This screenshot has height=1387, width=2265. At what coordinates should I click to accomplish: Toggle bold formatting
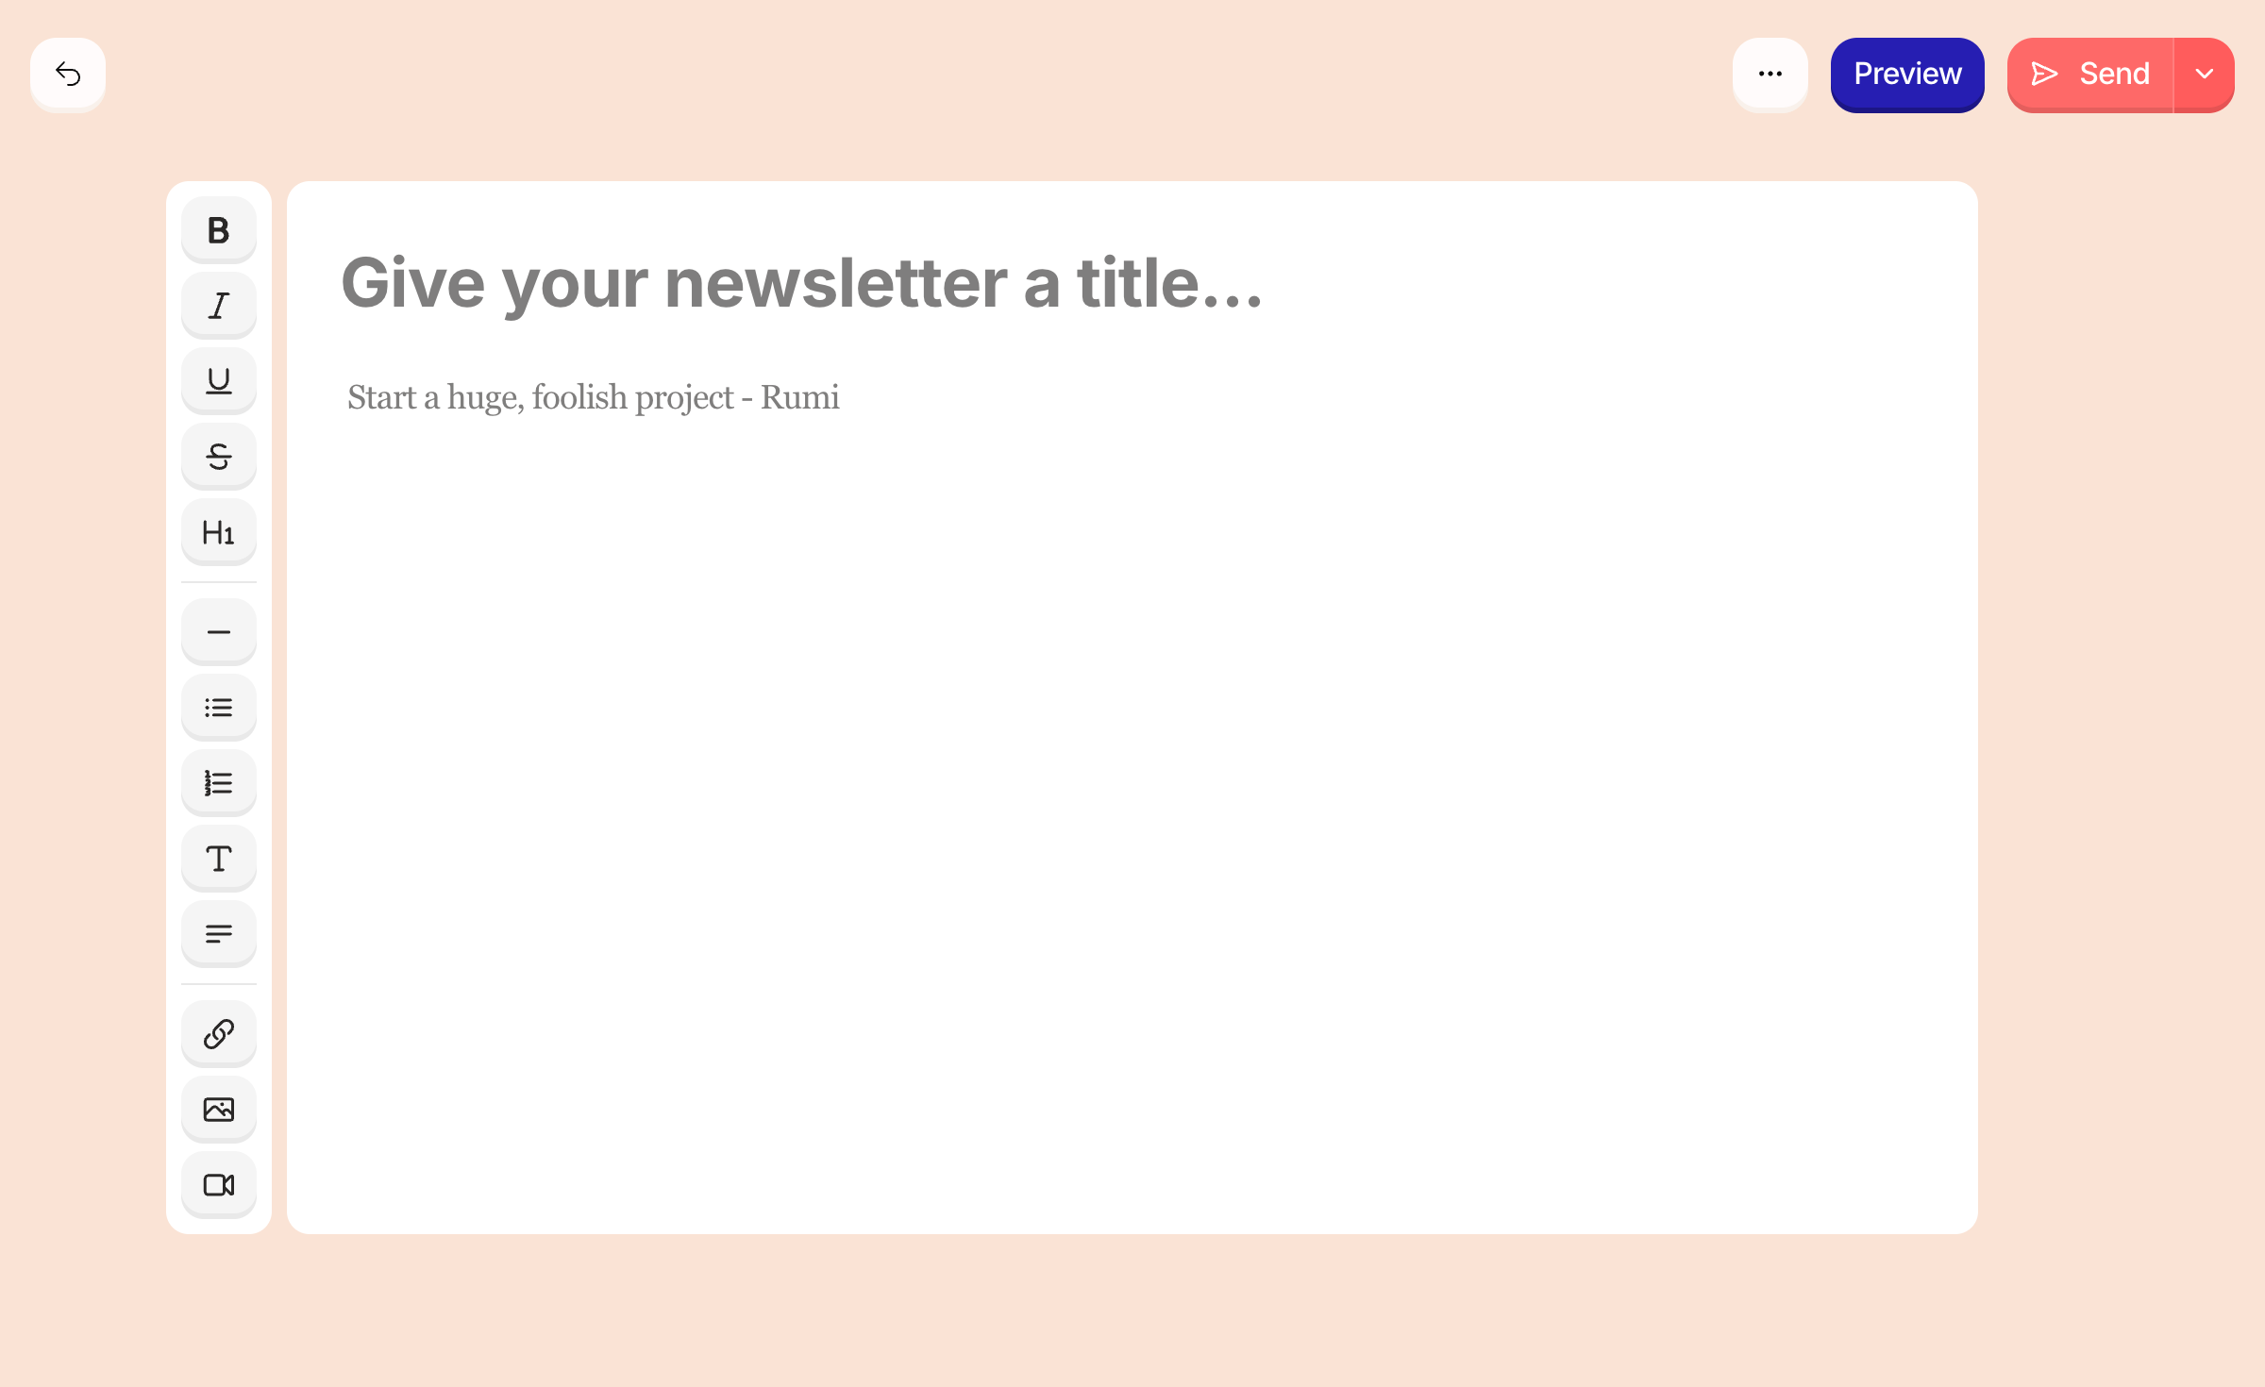pyautogui.click(x=218, y=230)
